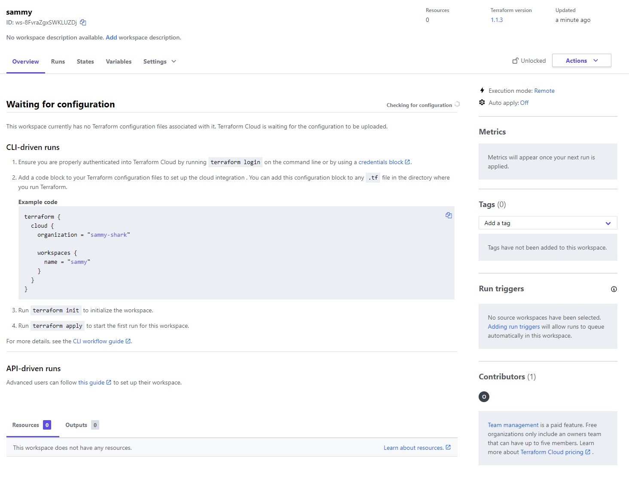Follow the API-driven 'this guide' link
Screen dimensions: 629x479
pyautogui.click(x=95, y=382)
